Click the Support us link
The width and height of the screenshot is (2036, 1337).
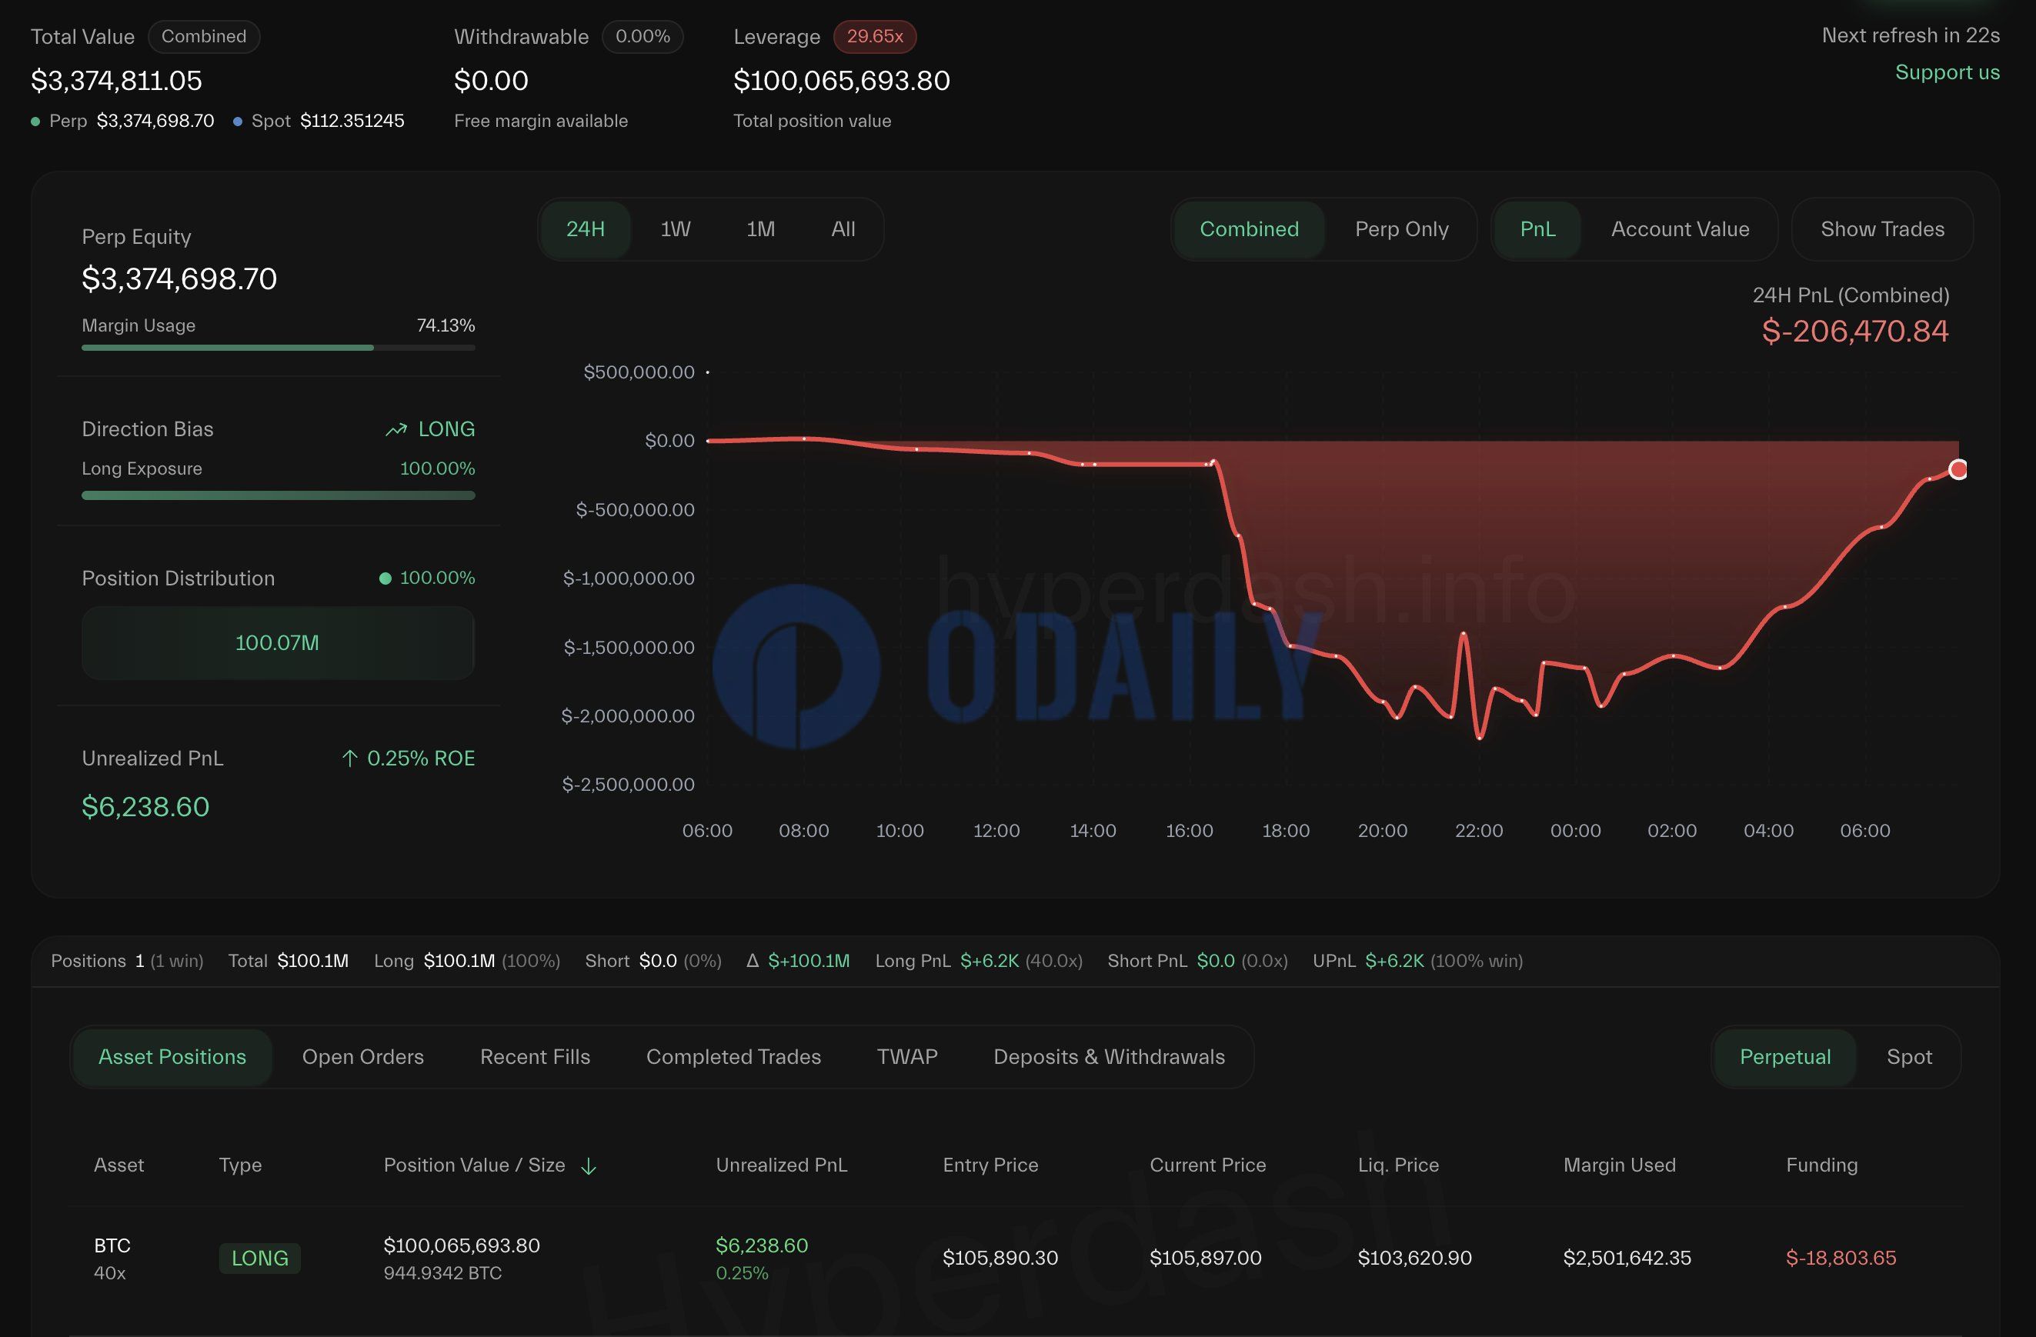point(1947,72)
